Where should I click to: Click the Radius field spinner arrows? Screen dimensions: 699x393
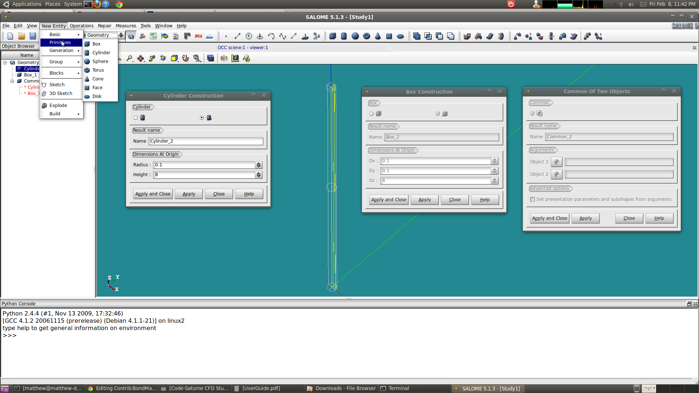coord(258,165)
